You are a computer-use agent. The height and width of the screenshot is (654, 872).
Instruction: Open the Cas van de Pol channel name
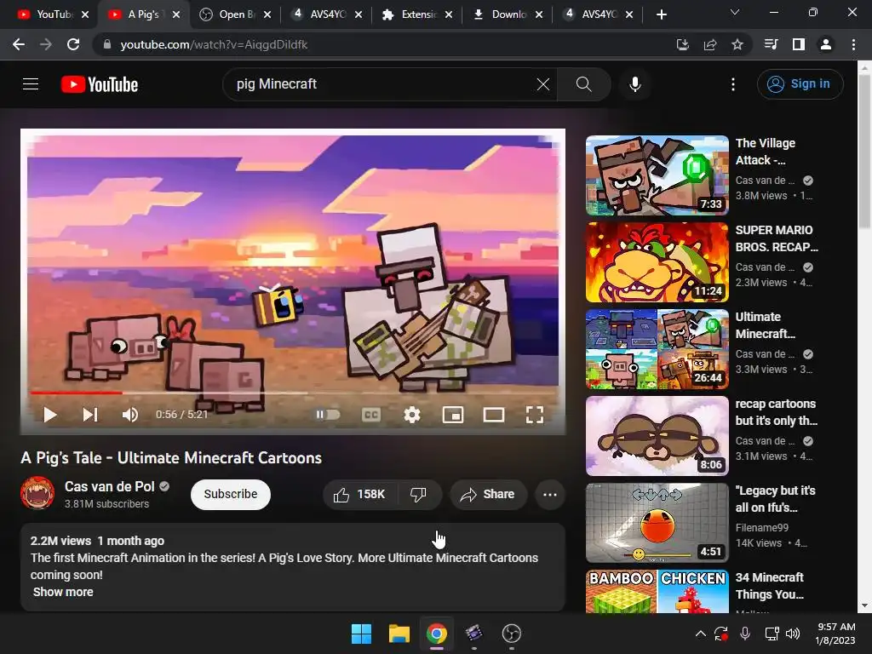(x=110, y=486)
